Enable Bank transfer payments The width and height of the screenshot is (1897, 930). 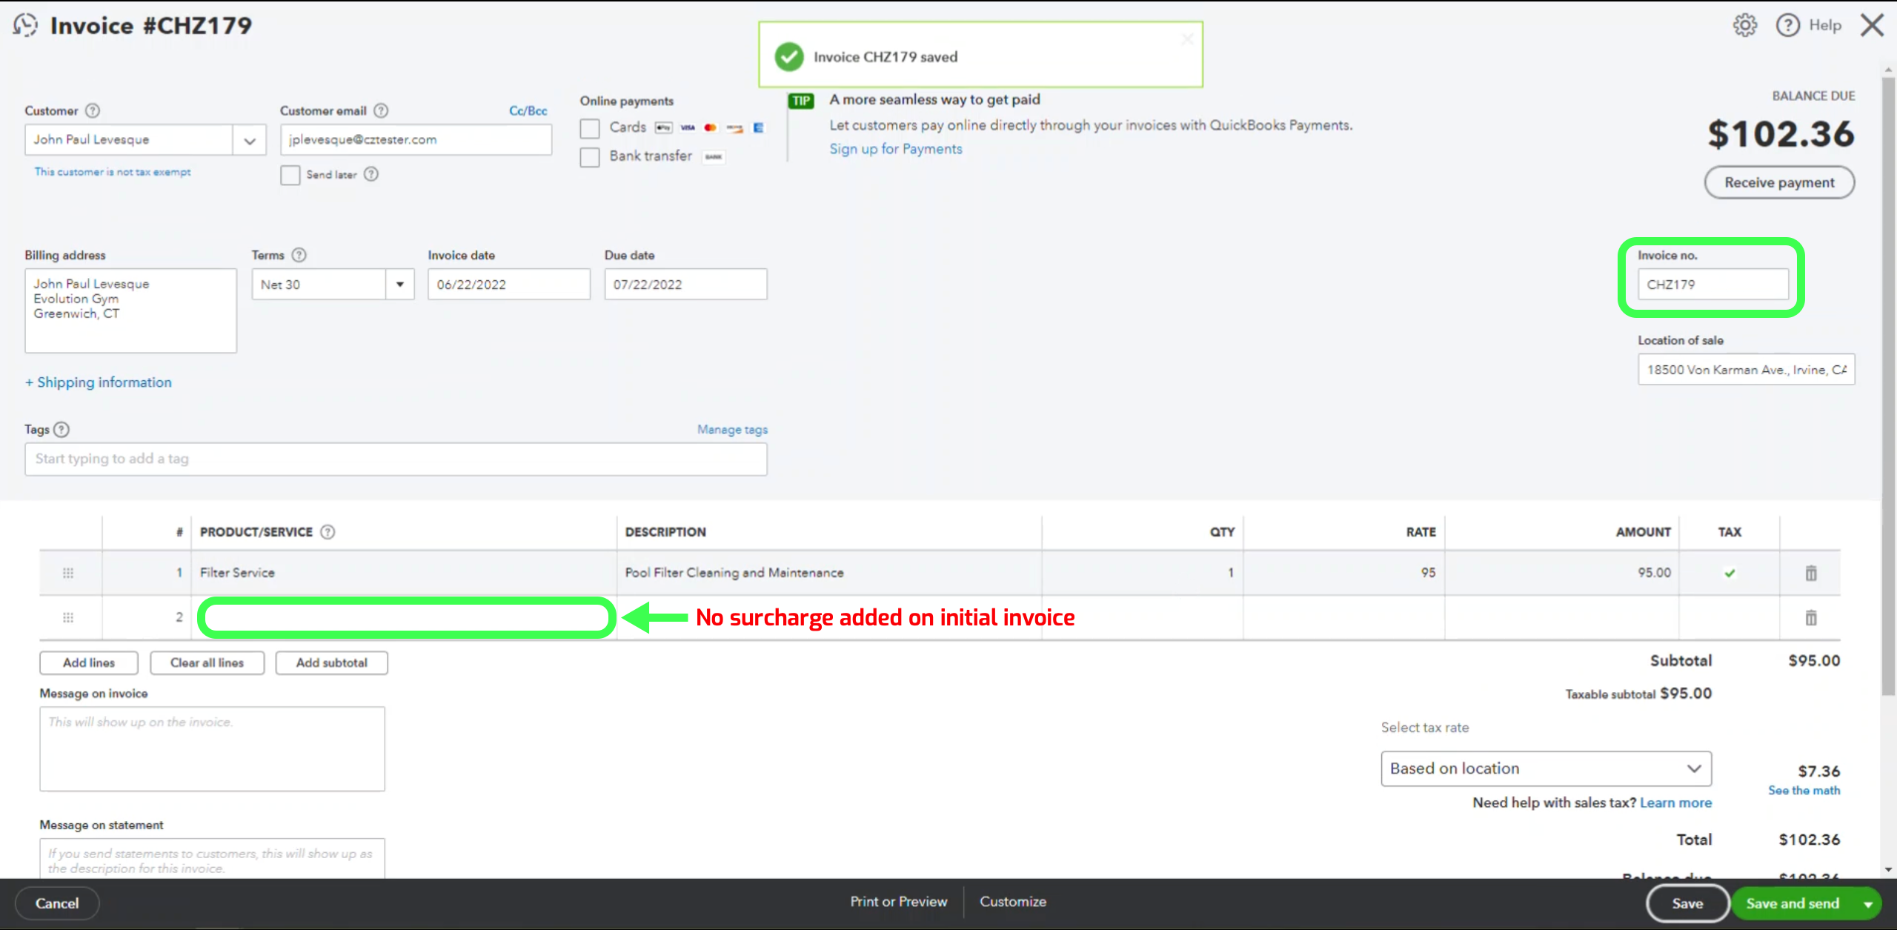[590, 156]
